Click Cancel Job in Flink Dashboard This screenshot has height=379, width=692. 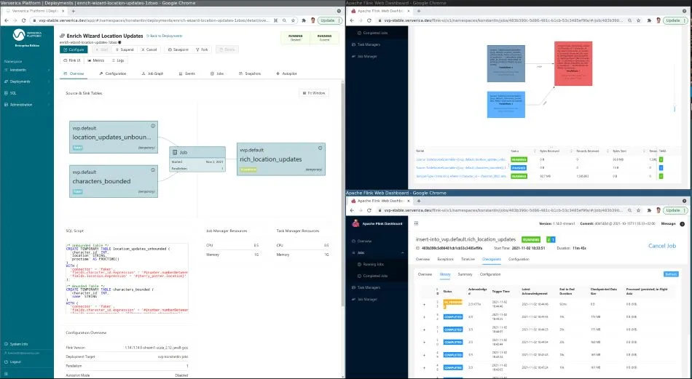(x=662, y=246)
